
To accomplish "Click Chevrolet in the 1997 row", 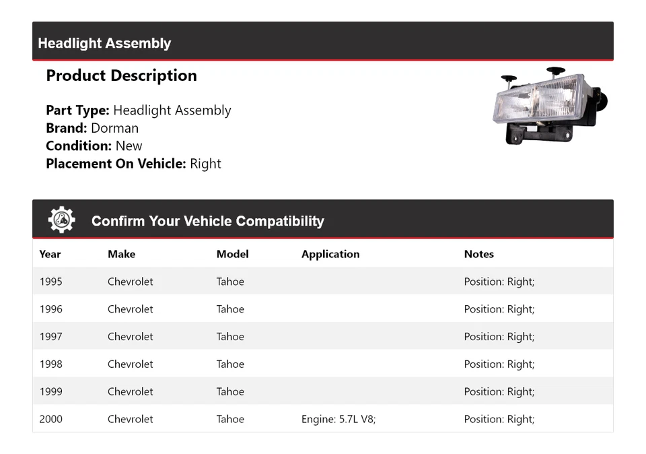I will tap(130, 337).
